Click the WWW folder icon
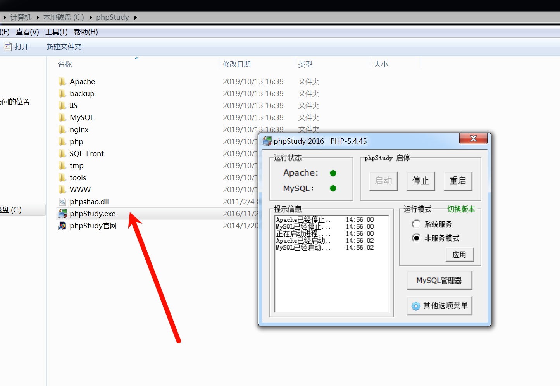560x386 pixels. [62, 190]
